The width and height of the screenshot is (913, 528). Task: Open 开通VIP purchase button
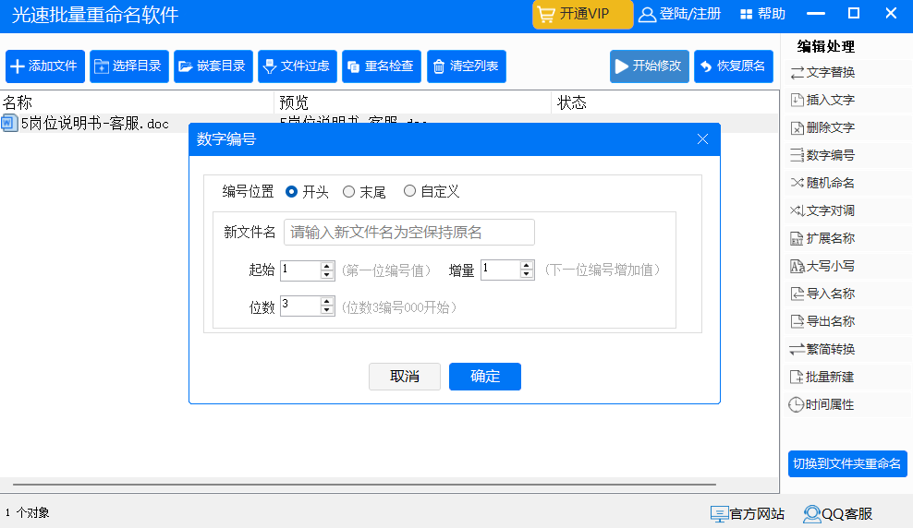click(x=583, y=14)
